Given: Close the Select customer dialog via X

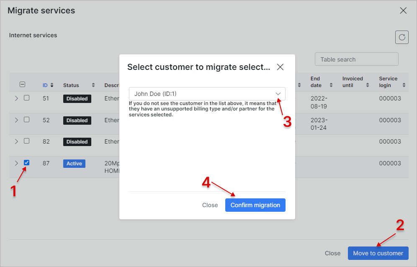Looking at the screenshot, I should pos(280,67).
